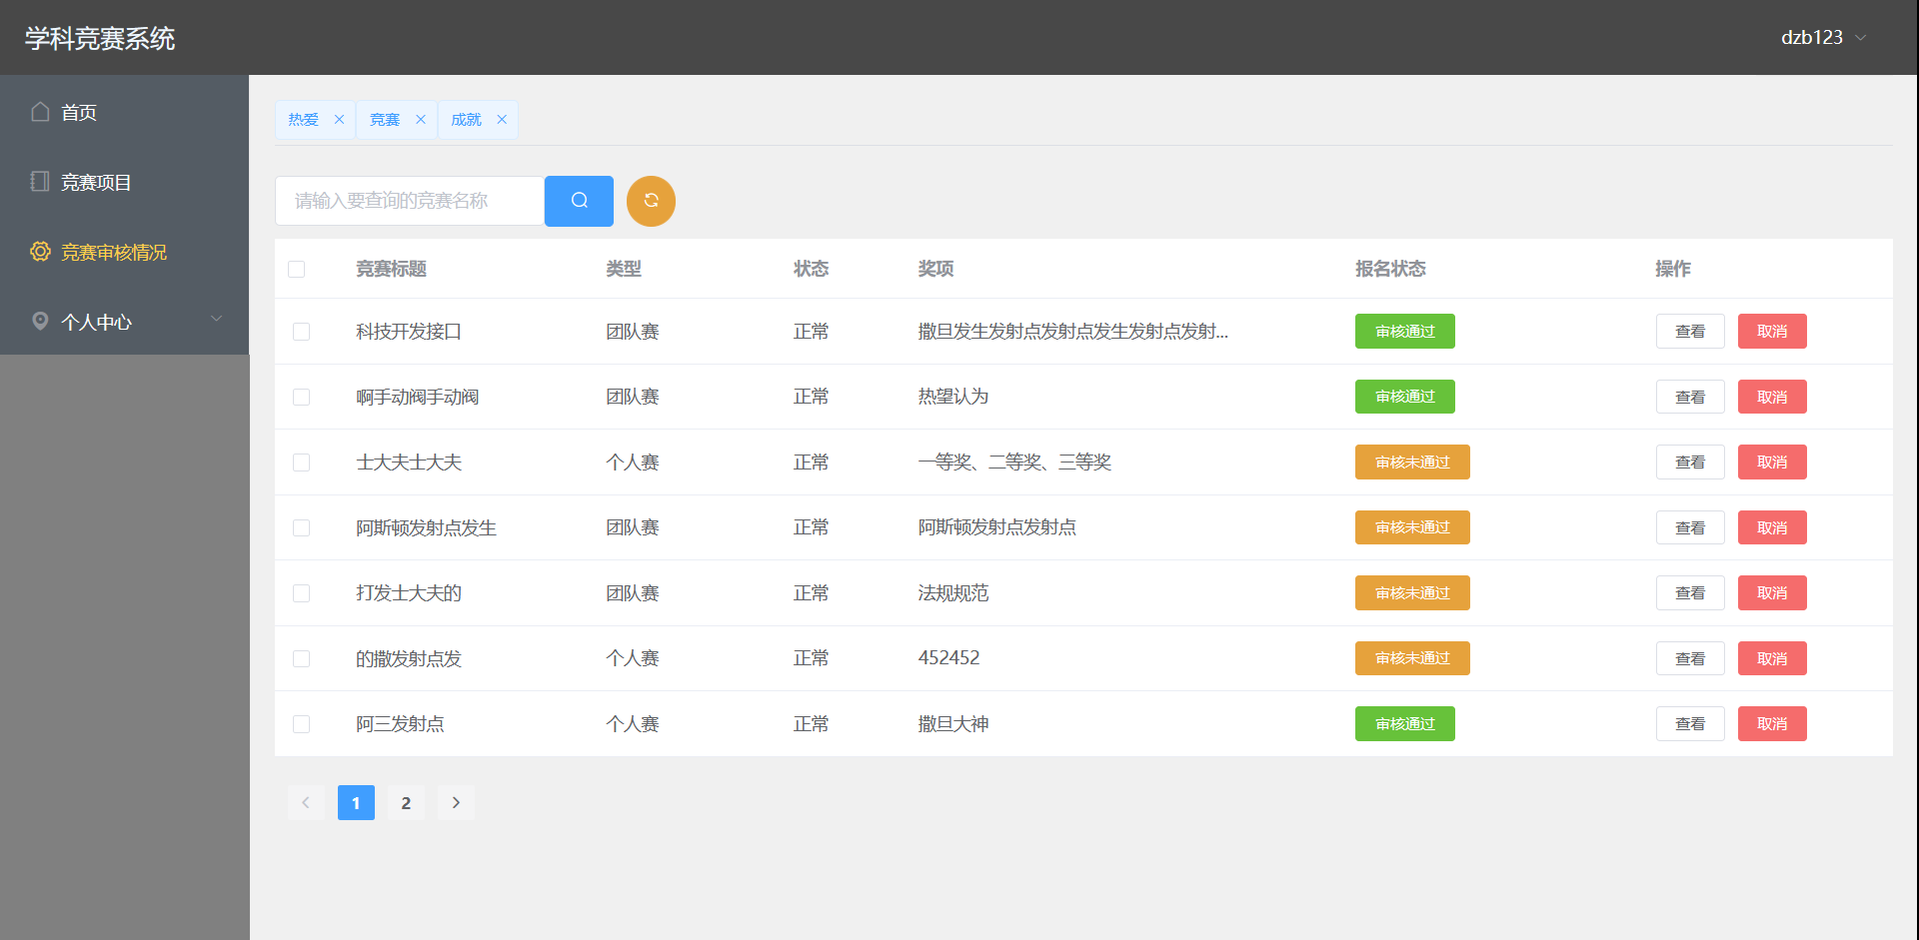Open 竞赛项目 in the sidebar

(124, 182)
